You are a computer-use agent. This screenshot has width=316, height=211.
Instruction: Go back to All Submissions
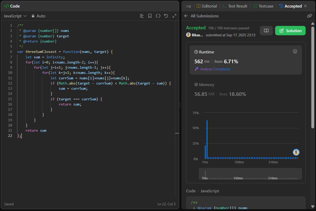(x=201, y=16)
